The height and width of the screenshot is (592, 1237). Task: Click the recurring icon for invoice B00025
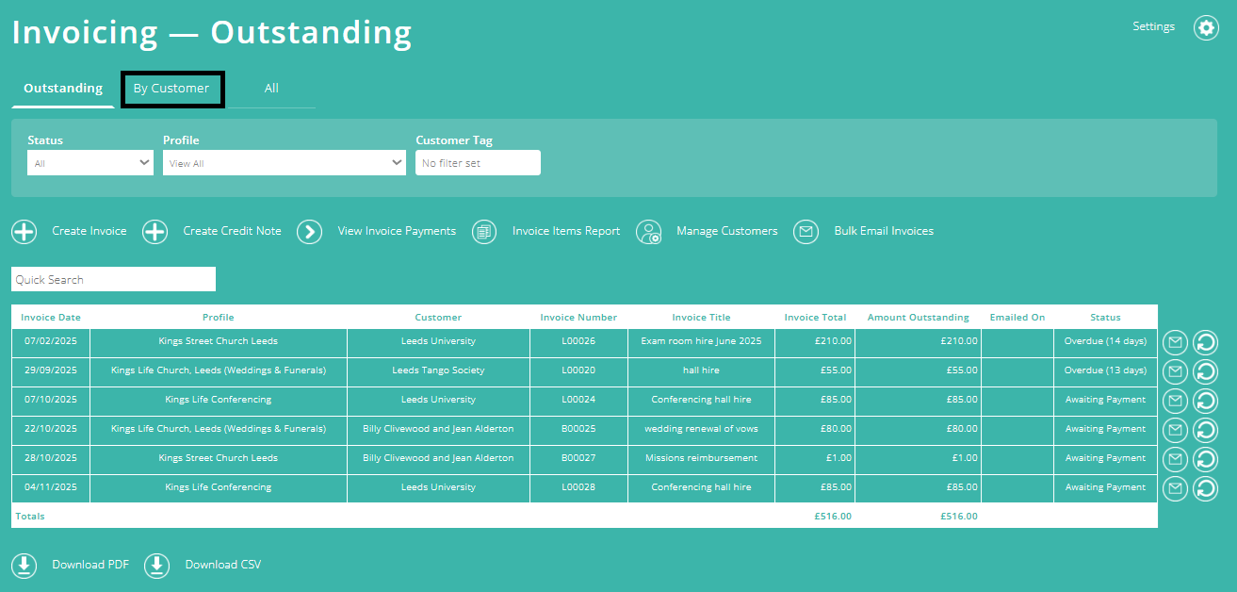pyautogui.click(x=1205, y=430)
